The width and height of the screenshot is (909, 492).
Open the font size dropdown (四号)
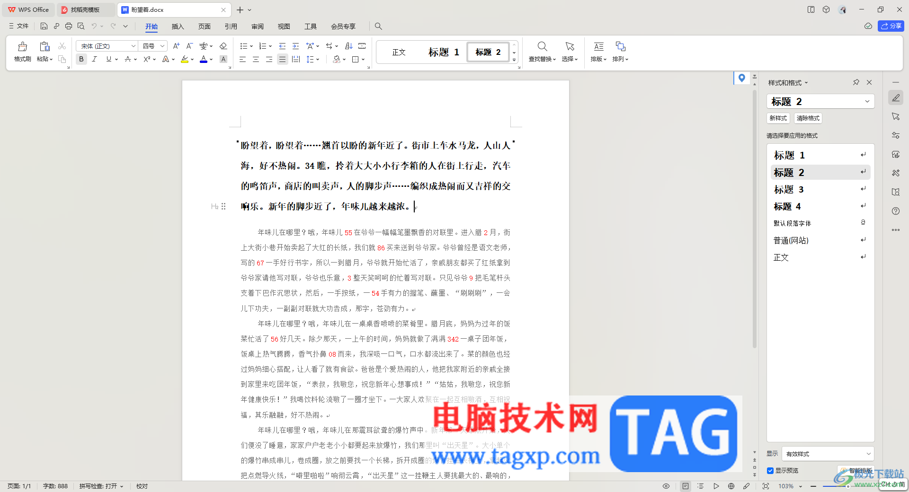(162, 46)
